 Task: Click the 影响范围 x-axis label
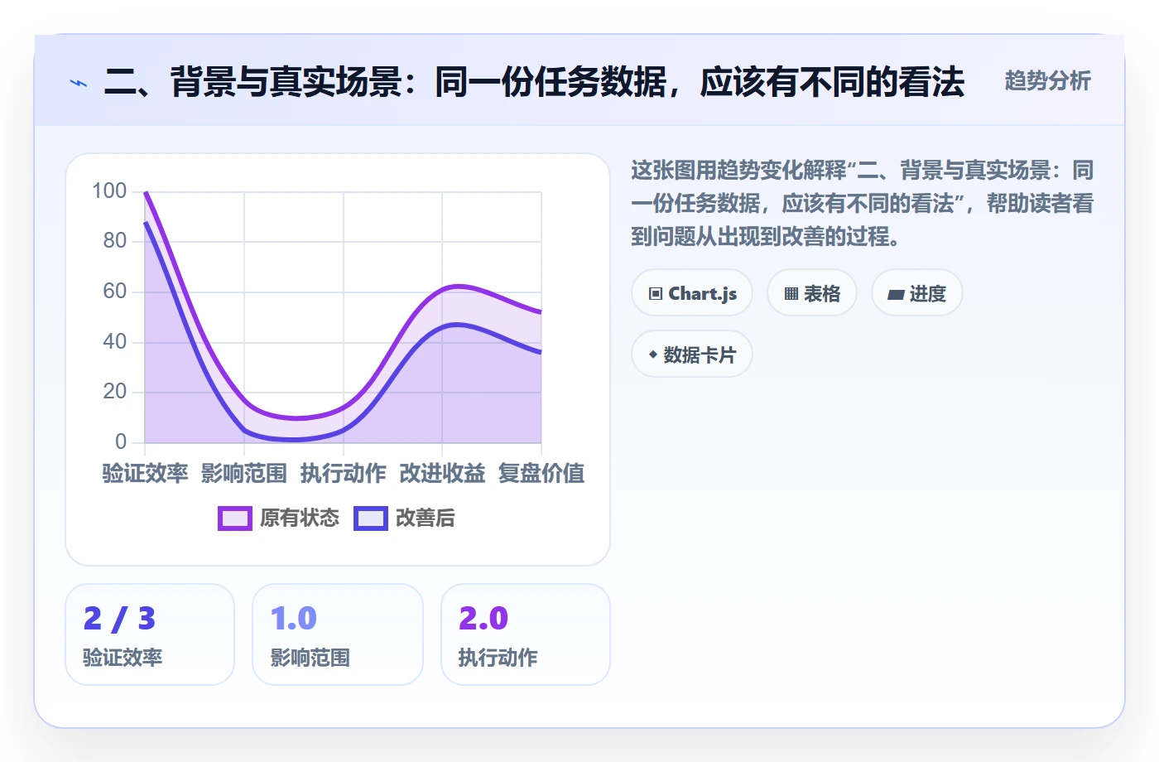[x=244, y=473]
